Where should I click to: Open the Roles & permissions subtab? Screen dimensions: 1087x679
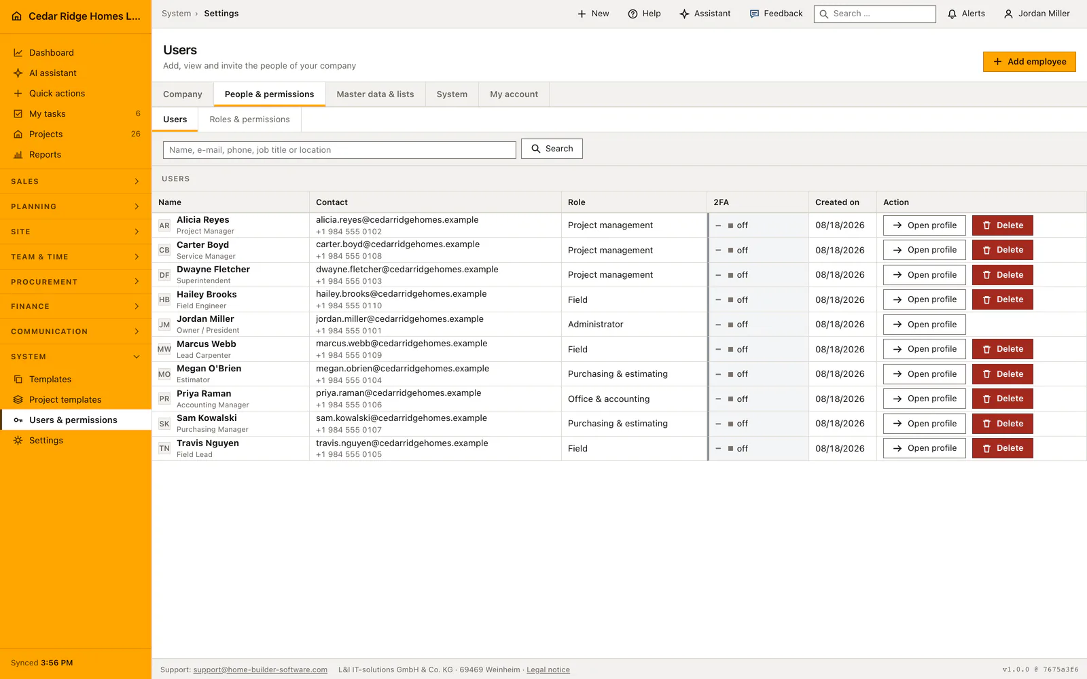(249, 120)
